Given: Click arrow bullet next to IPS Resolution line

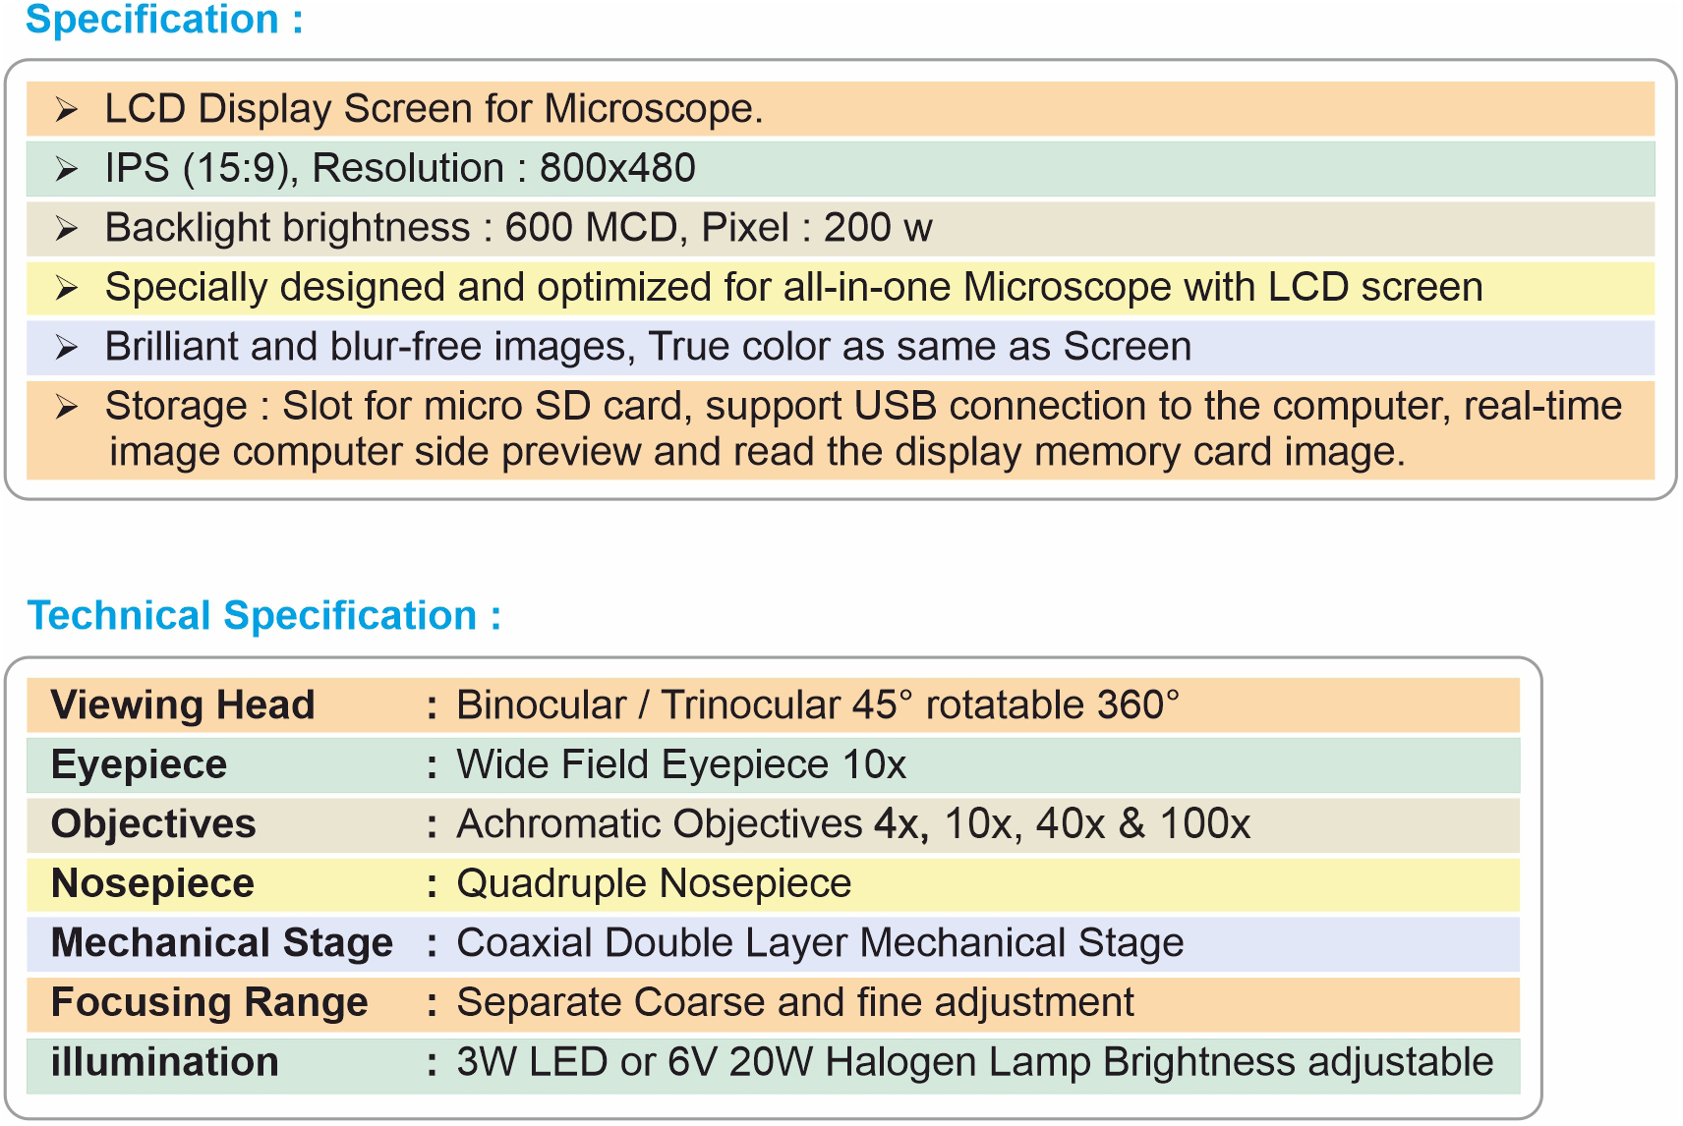Looking at the screenshot, I should [x=66, y=169].
